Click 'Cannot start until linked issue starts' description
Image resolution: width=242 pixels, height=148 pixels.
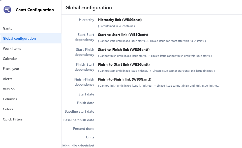pos(152,41)
